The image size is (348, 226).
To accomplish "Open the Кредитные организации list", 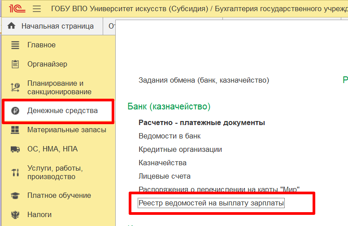I will (x=180, y=149).
